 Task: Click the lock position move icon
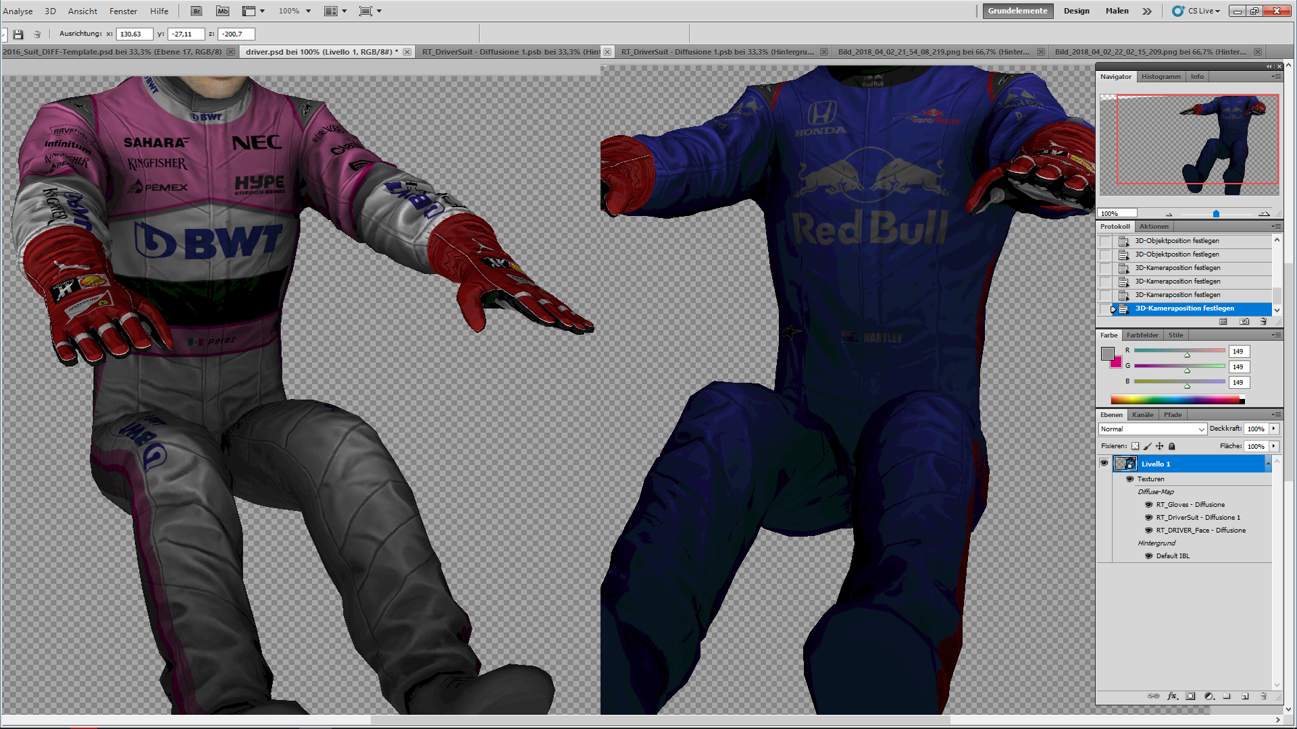click(1160, 446)
